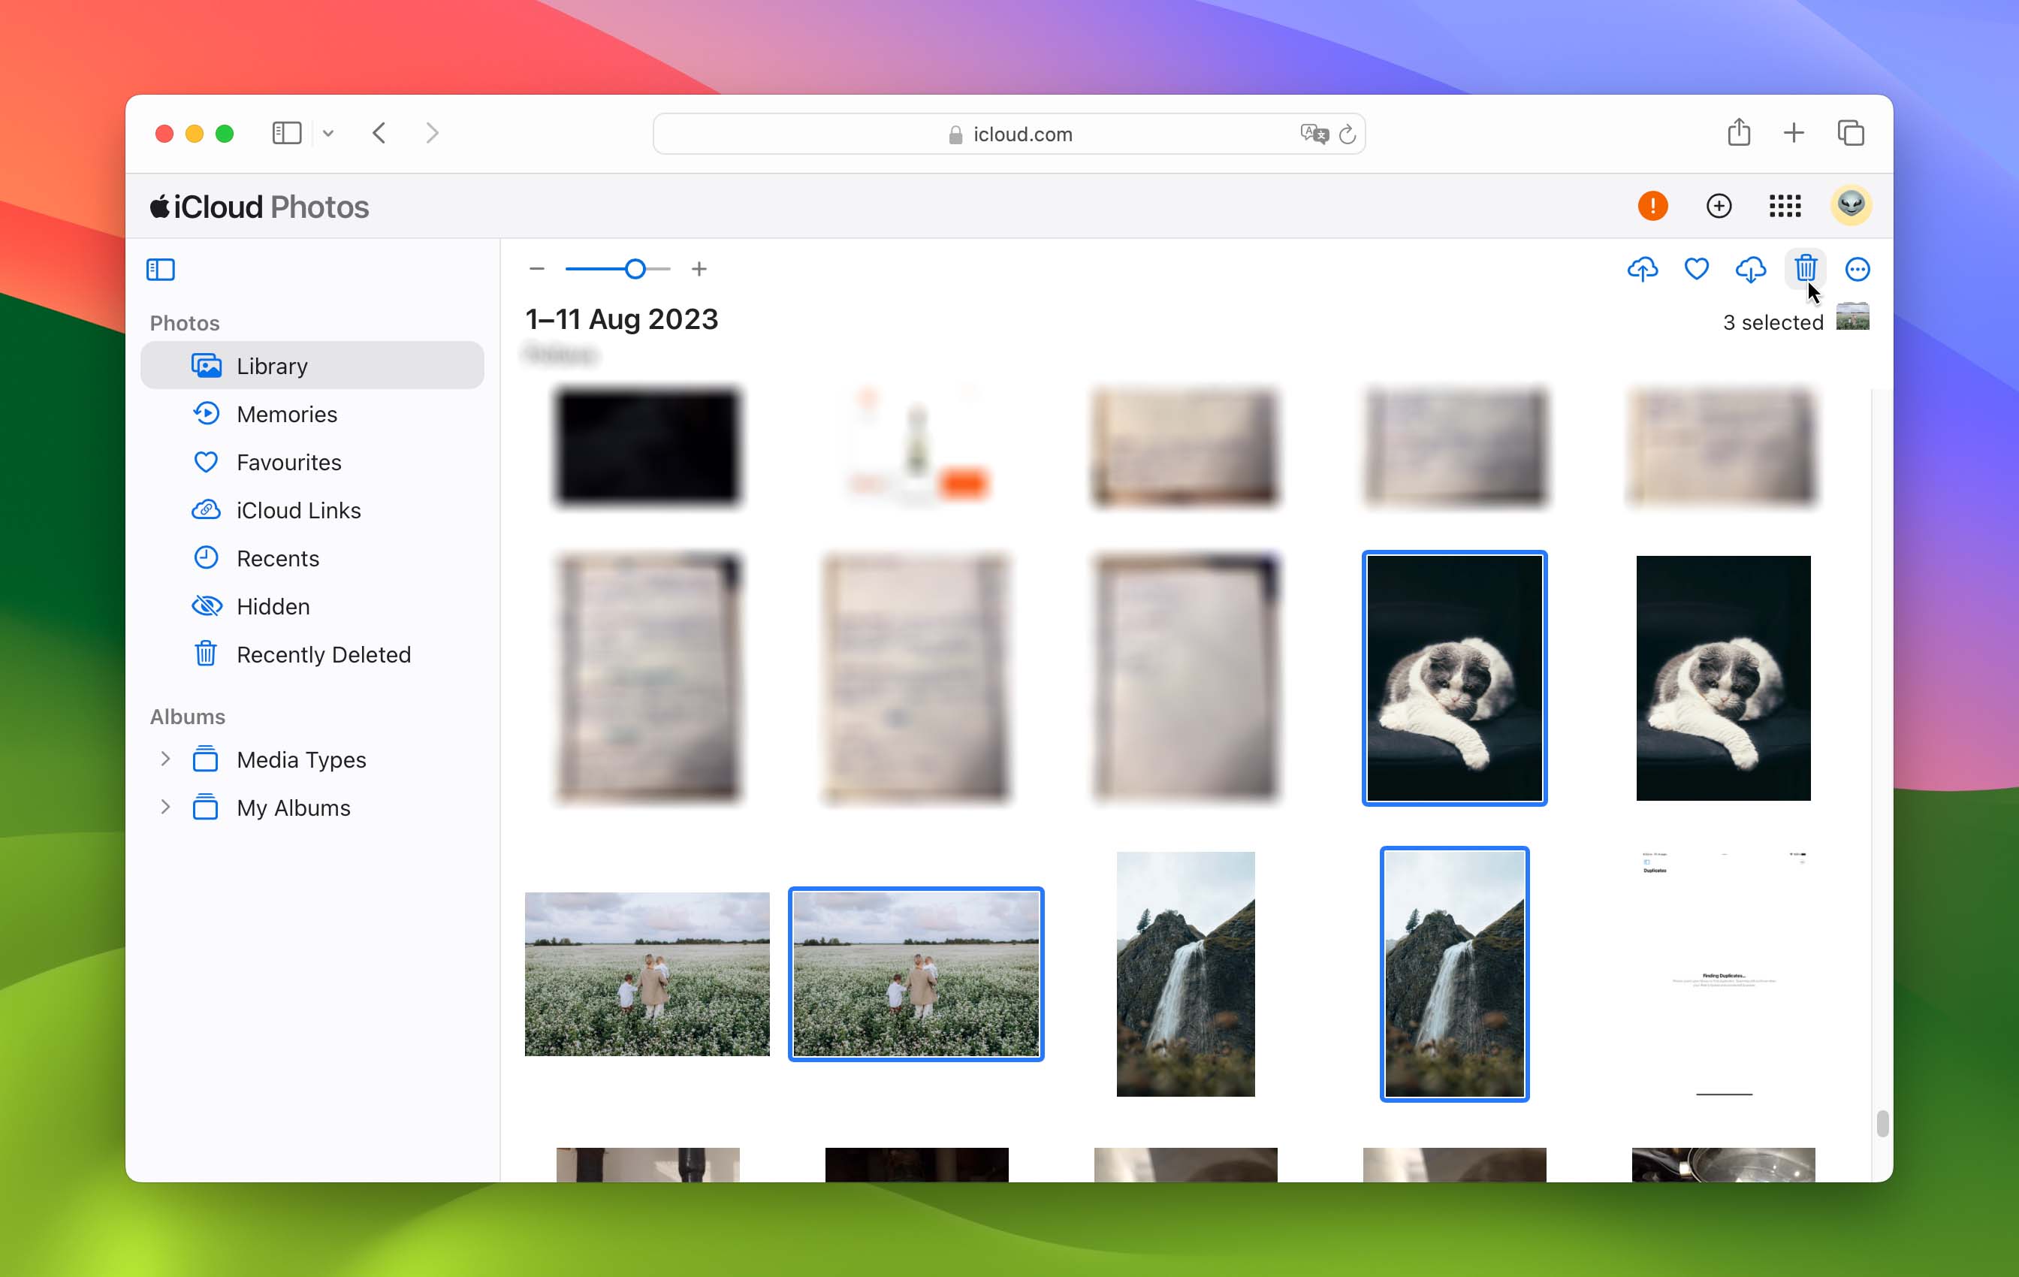Click the sidebar toggle icon

tap(160, 269)
